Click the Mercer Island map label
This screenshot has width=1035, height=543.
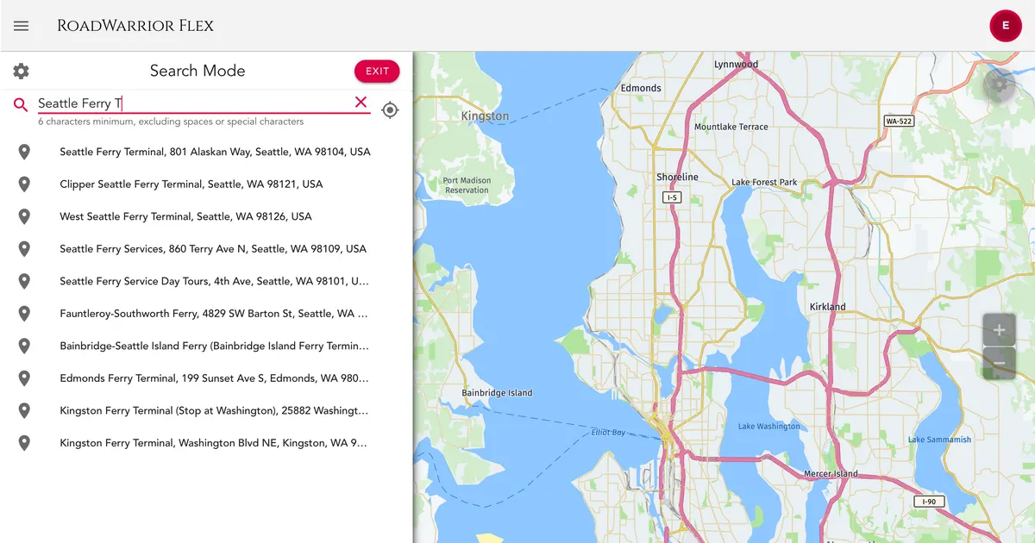(x=831, y=474)
